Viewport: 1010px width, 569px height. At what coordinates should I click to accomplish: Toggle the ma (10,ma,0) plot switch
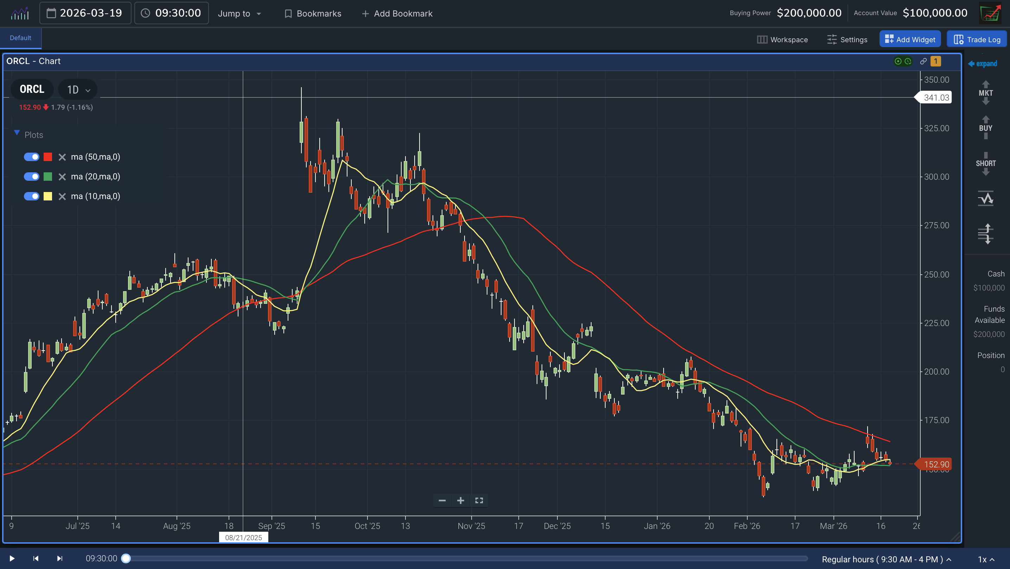tap(31, 196)
